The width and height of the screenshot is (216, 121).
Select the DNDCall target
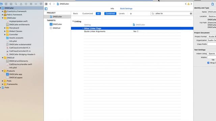56,28
